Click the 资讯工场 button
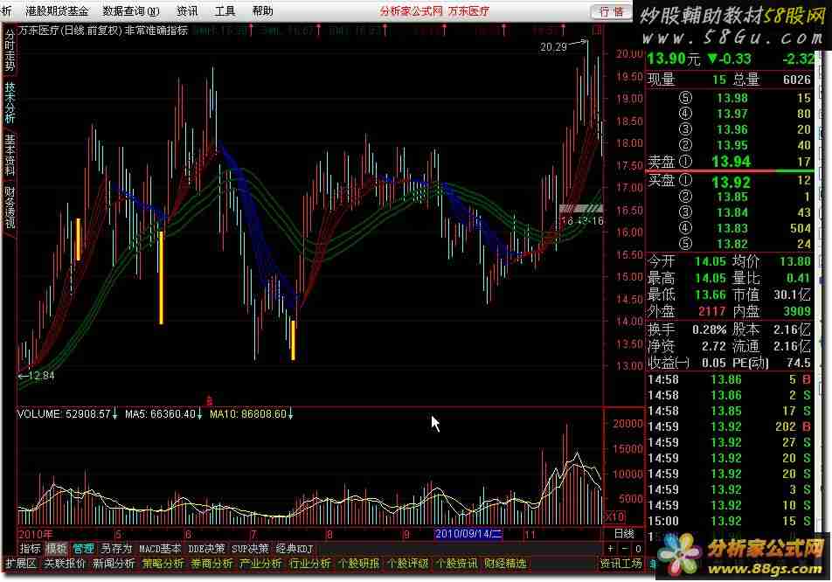Screen dimensions: 832x582 pyautogui.click(x=621, y=564)
